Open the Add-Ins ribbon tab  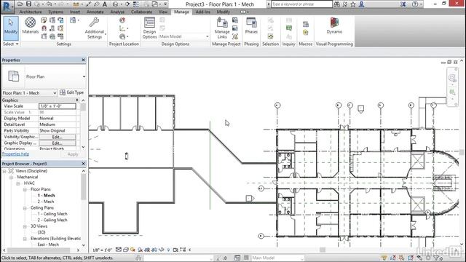pos(202,12)
